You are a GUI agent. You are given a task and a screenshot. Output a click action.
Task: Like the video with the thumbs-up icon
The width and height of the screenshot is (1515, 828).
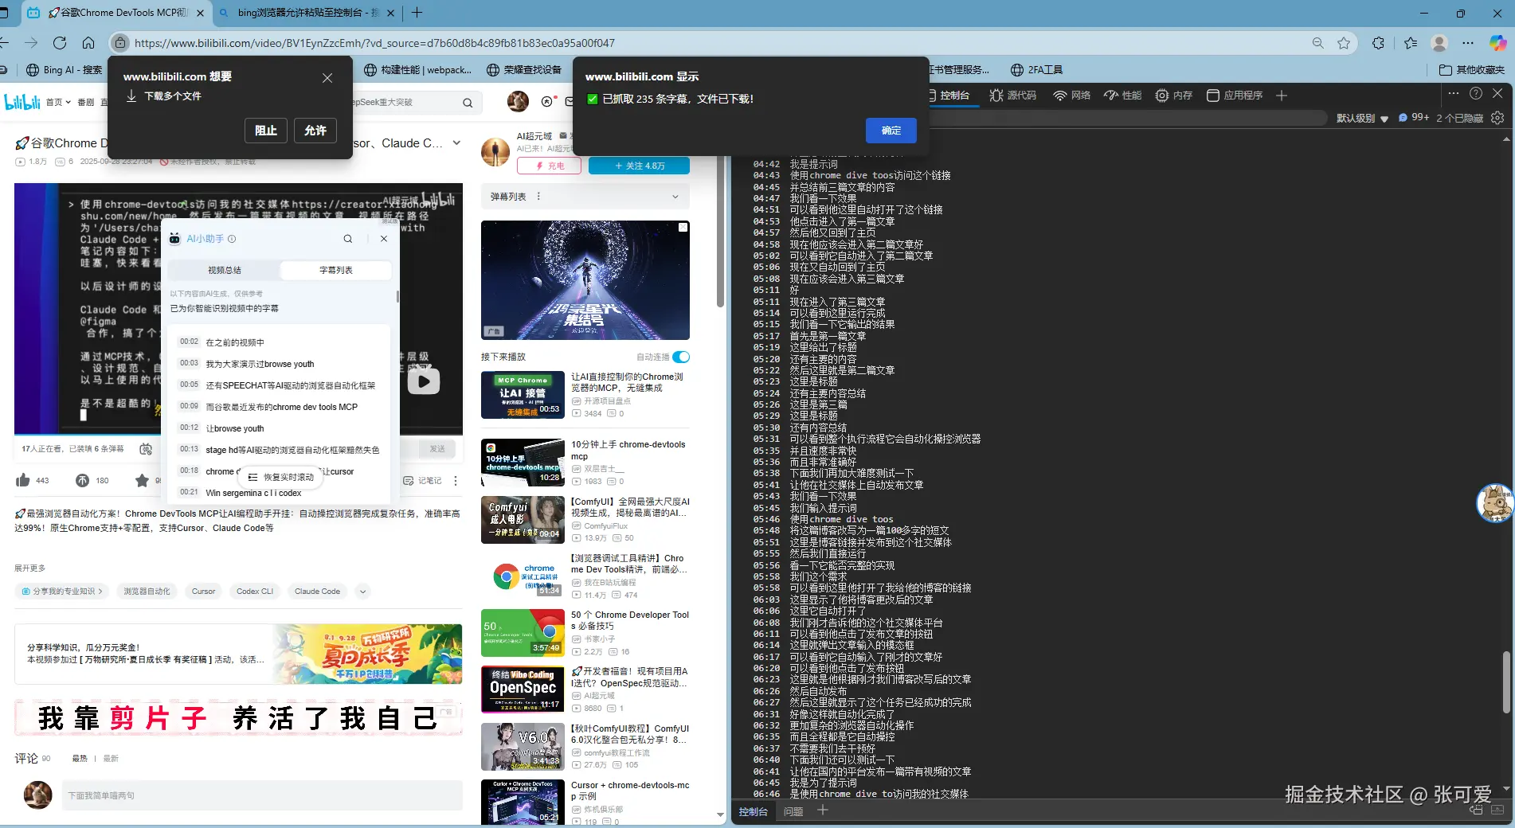23,480
